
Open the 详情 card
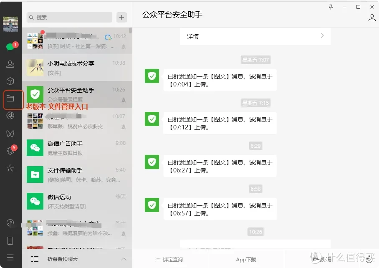pos(255,36)
